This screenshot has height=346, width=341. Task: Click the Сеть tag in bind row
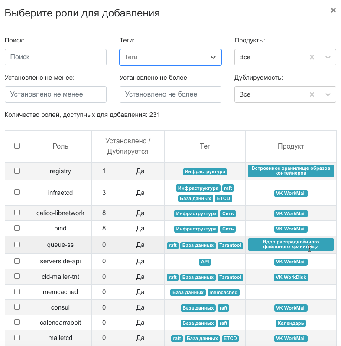pyautogui.click(x=227, y=229)
